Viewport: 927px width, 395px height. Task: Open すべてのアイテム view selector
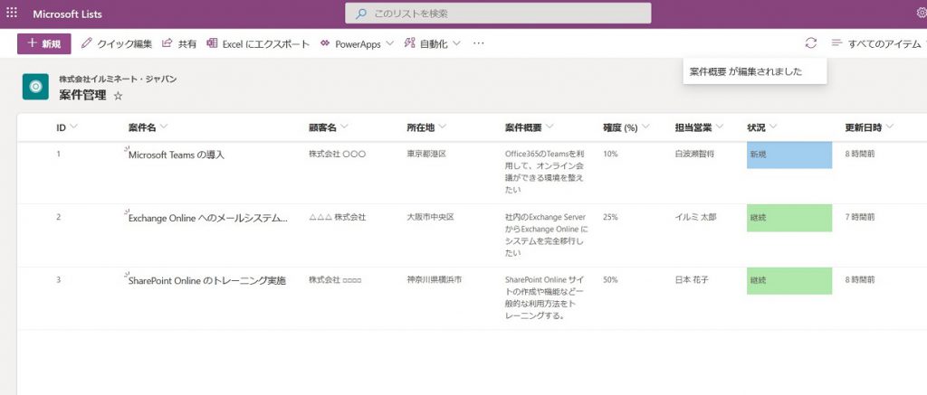tap(878, 43)
